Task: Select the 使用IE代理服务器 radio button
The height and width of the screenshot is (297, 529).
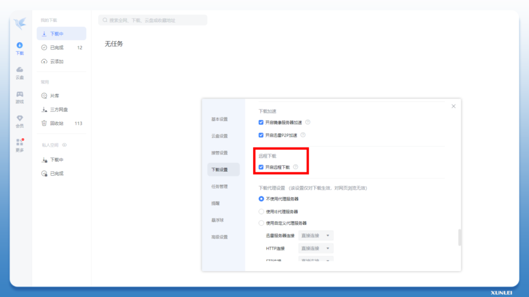Action: (261, 211)
